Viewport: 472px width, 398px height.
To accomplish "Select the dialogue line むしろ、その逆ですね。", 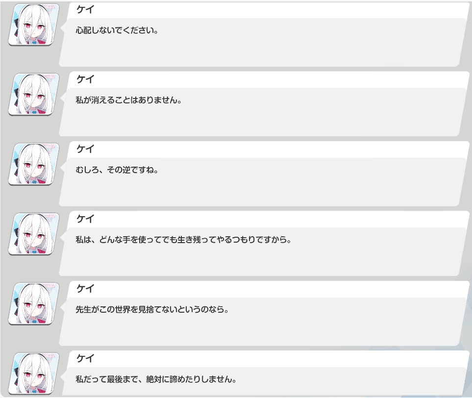I will click(117, 170).
